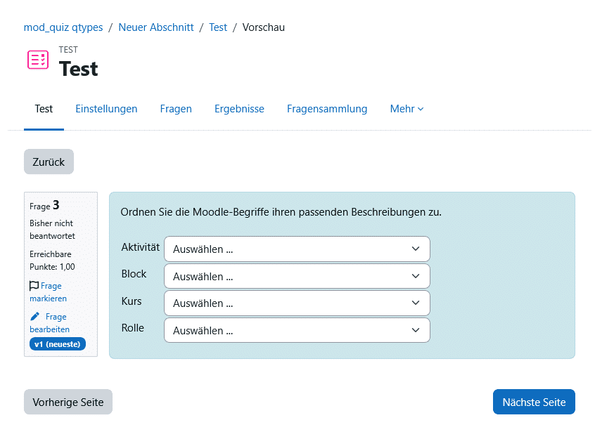
Task: Click the Vorschau breadcrumb text
Action: [x=263, y=27]
